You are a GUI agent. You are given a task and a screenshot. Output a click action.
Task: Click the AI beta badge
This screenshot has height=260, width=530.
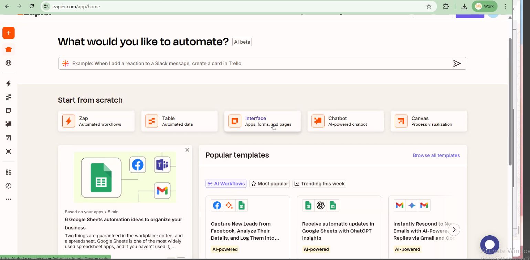242,42
